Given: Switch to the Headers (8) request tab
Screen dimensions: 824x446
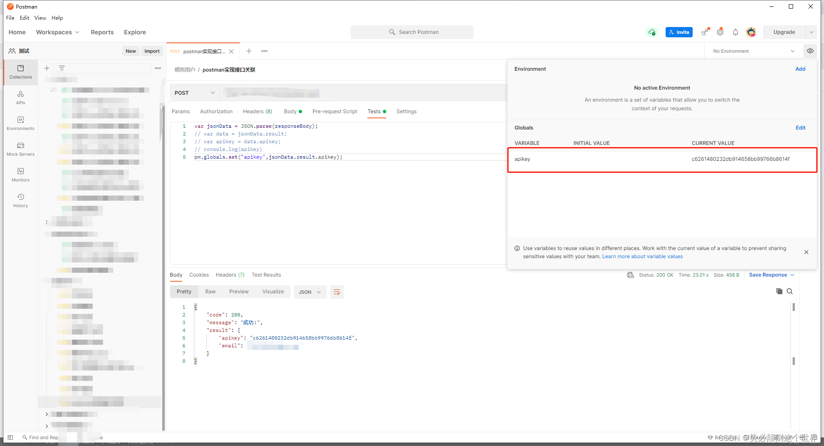Looking at the screenshot, I should tap(257, 111).
